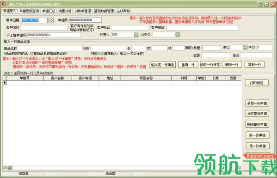Click 输入完一行确定 button
The image size is (277, 178).
pos(162,65)
